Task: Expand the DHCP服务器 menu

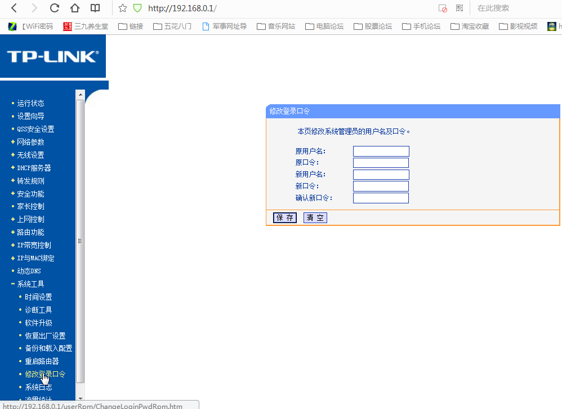Action: click(x=34, y=168)
